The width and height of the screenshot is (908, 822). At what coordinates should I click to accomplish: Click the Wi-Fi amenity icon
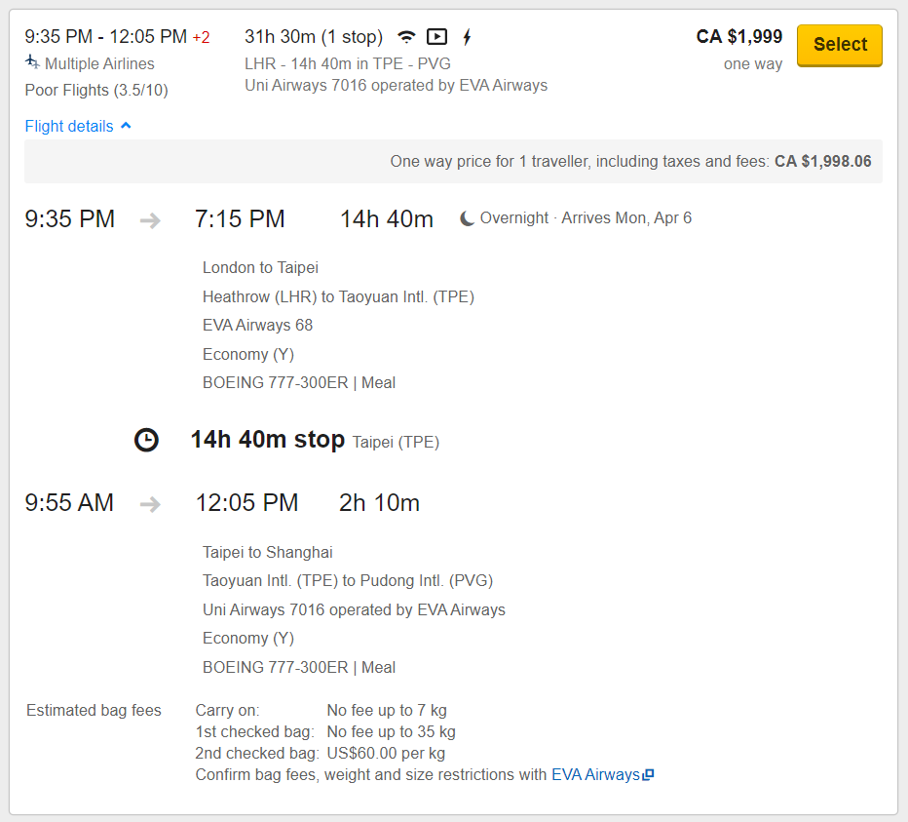[x=406, y=37]
